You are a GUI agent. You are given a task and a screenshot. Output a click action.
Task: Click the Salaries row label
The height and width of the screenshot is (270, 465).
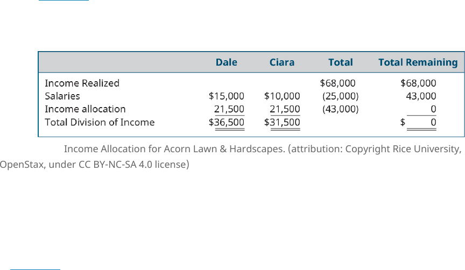coord(62,96)
